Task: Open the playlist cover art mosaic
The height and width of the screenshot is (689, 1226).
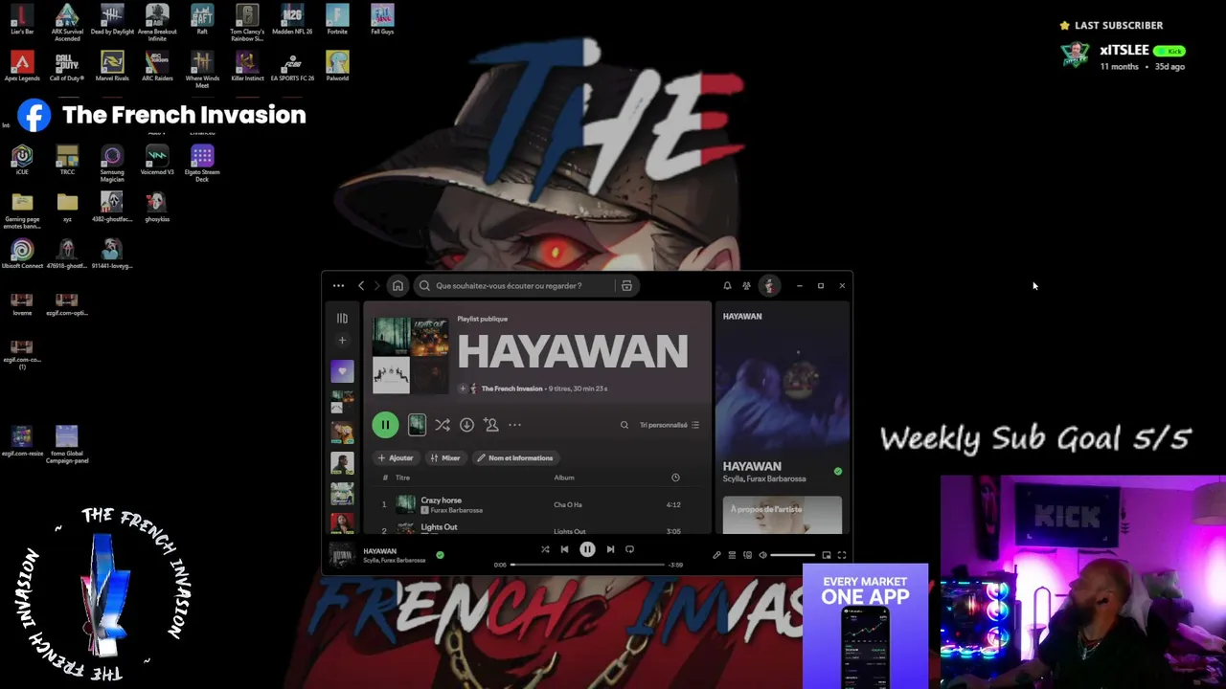Action: [410, 355]
